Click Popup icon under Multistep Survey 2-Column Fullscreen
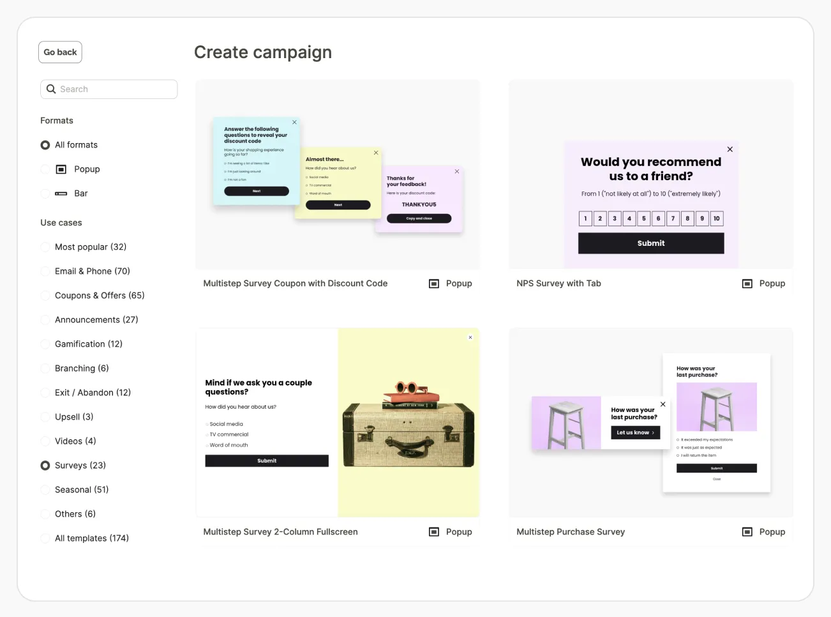 (434, 532)
